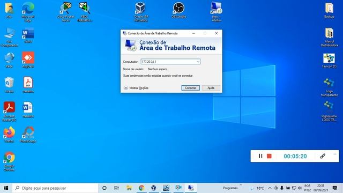
Task: Open the Oracle VM VirtualBox desktop shortcut
Action: coord(140,12)
